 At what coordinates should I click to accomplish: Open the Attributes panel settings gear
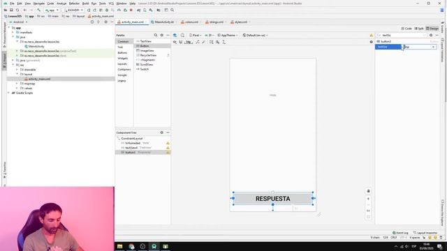(x=431, y=36)
